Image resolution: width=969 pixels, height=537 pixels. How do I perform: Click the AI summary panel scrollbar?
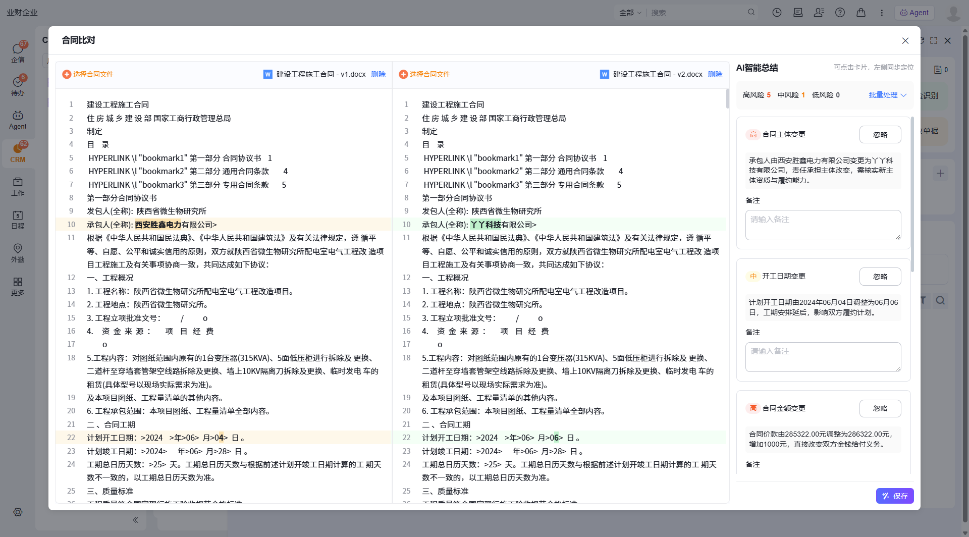[x=912, y=194]
